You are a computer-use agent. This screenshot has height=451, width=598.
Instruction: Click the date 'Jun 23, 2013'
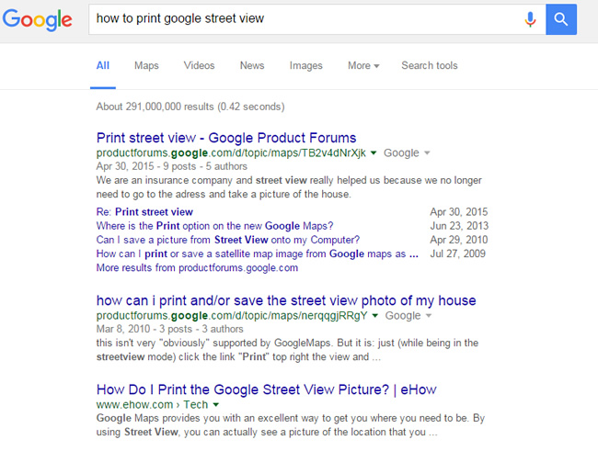pyautogui.click(x=459, y=226)
